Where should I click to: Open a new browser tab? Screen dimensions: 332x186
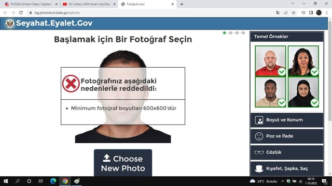pos(182,4)
